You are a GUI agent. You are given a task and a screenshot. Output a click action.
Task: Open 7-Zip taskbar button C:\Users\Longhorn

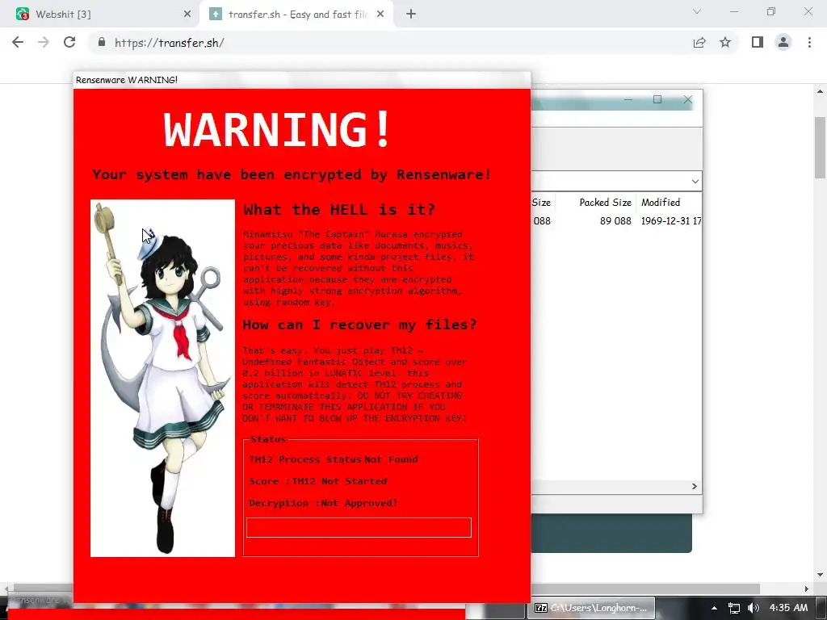pos(592,608)
